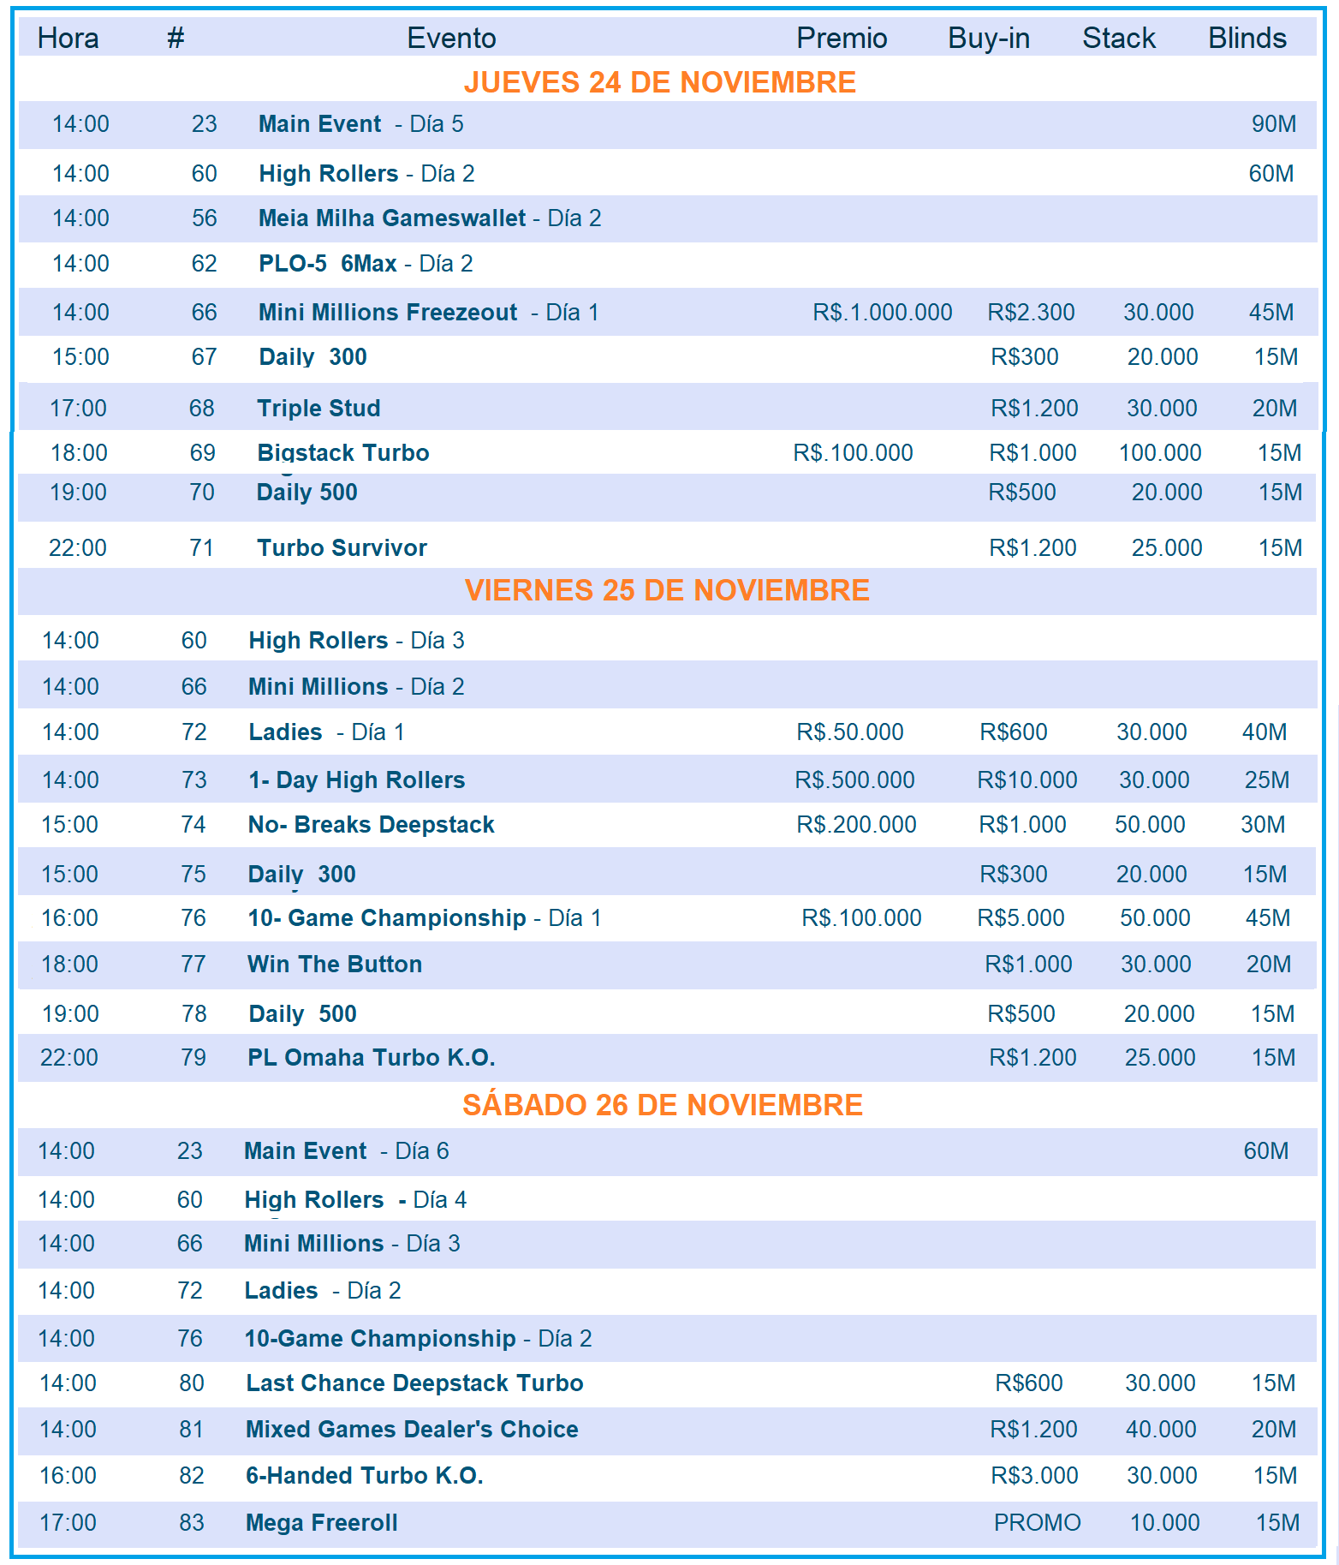
Task: Click Daily 500 event number 70
Action: pyautogui.click(x=306, y=493)
